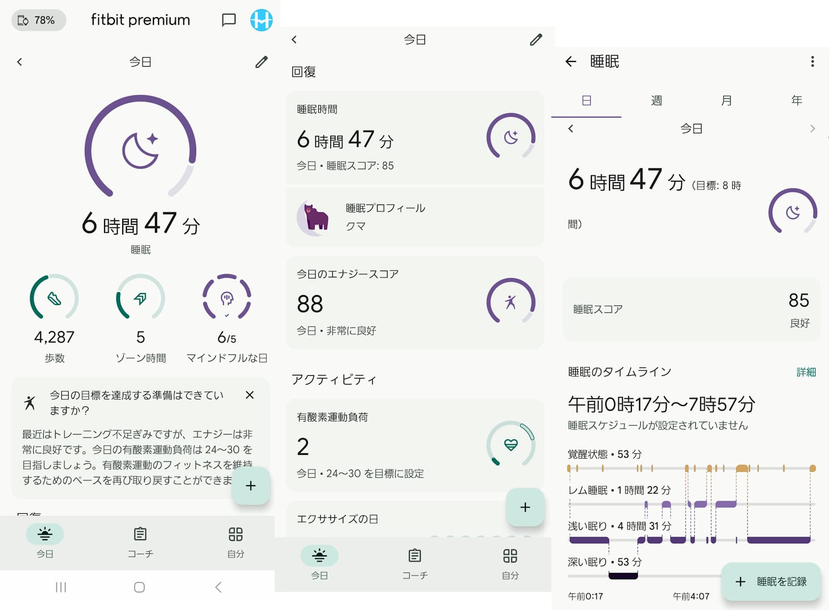Go back from the 睡眠 screen
Viewport: 829px width, 610px height.
(x=571, y=61)
